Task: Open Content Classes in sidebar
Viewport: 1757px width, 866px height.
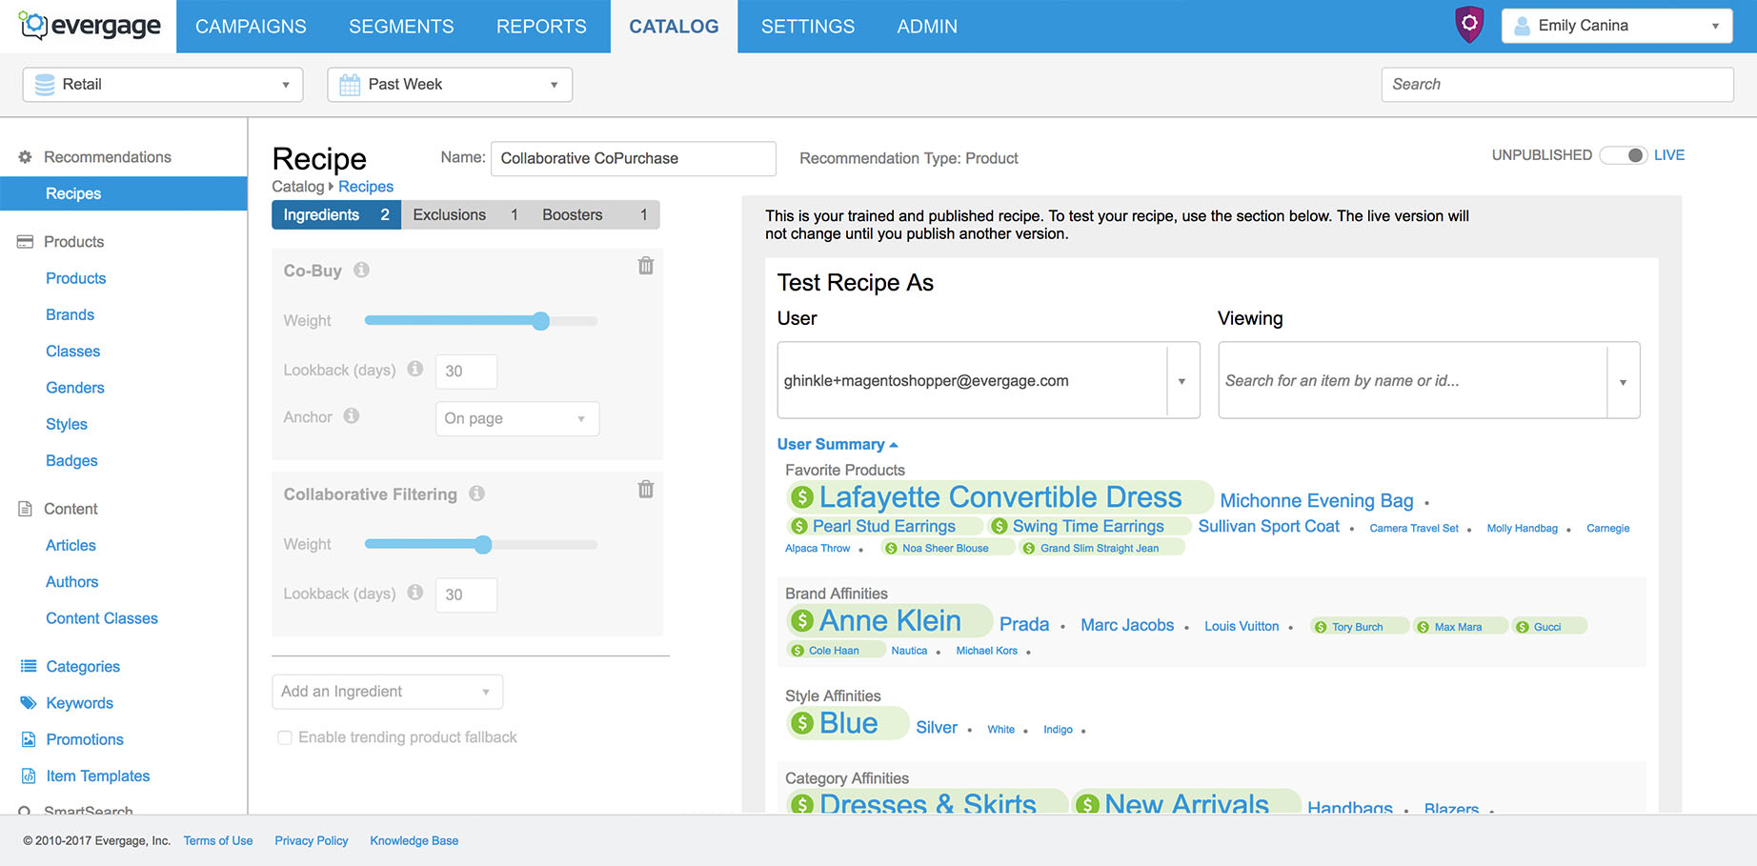Action: point(102,618)
